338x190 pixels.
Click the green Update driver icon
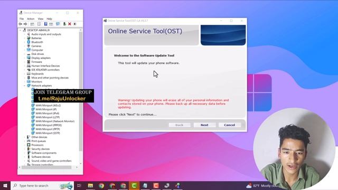[64, 24]
